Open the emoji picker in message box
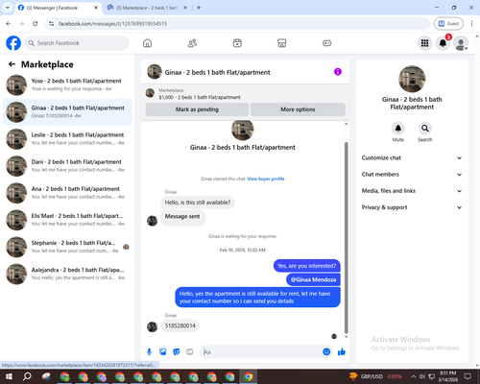 (x=326, y=352)
